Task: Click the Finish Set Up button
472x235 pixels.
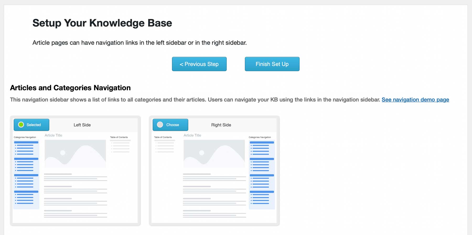Action: click(272, 64)
